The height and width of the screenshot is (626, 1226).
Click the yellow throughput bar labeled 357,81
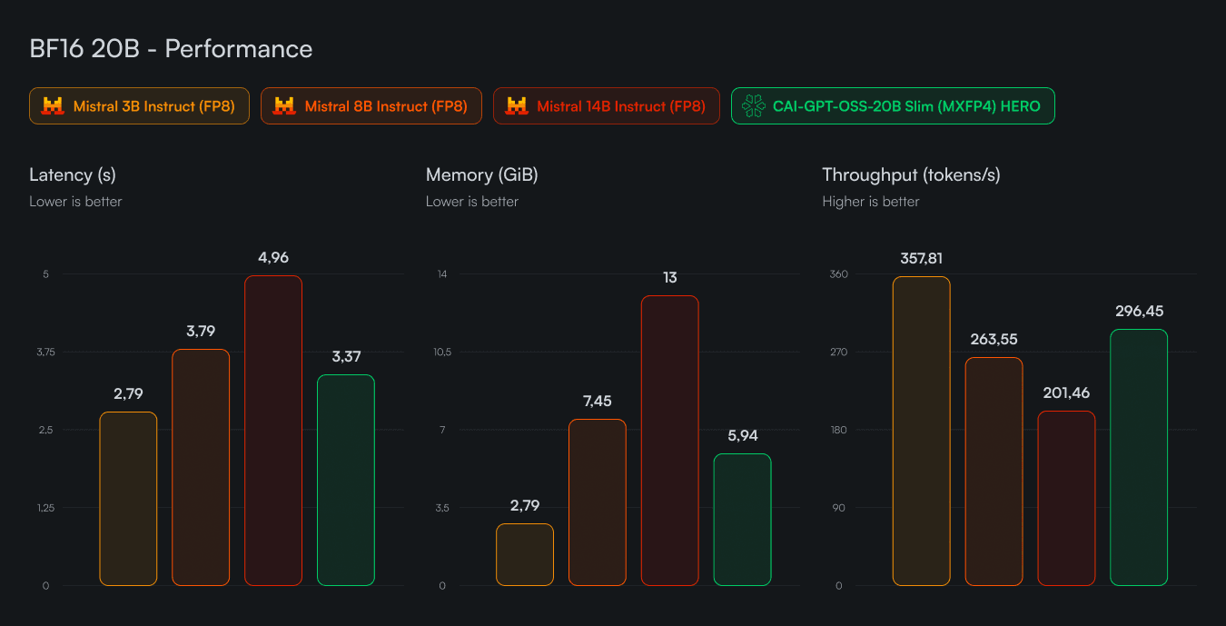921,431
